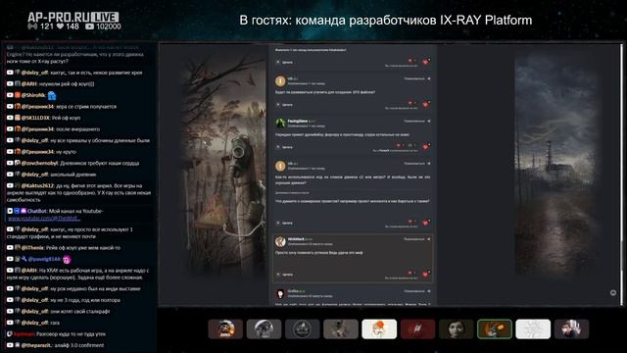
Task: Open the green avatar of the greetings post author
Action: click(x=280, y=123)
